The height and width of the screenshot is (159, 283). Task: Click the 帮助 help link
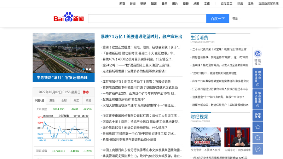click(235, 19)
